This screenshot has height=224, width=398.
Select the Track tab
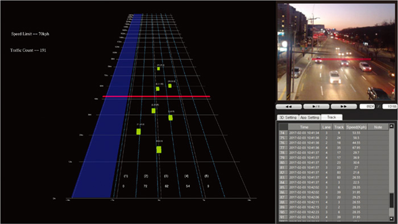pos(331,117)
